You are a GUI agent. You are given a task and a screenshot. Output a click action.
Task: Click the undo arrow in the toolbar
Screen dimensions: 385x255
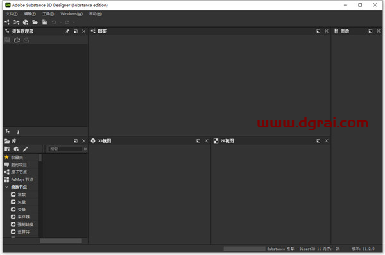point(54,22)
